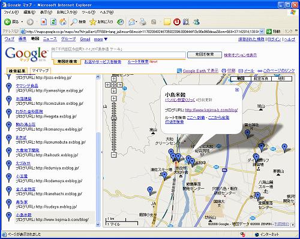300x239 pixels.
Task: Click the ログイン link
Action: pyautogui.click(x=274, y=39)
